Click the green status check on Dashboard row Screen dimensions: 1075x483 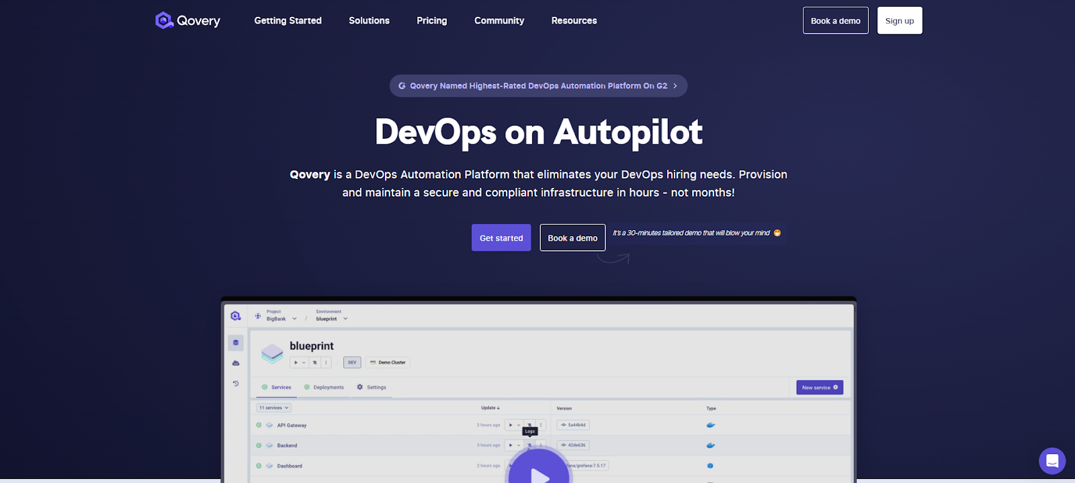pyautogui.click(x=259, y=466)
